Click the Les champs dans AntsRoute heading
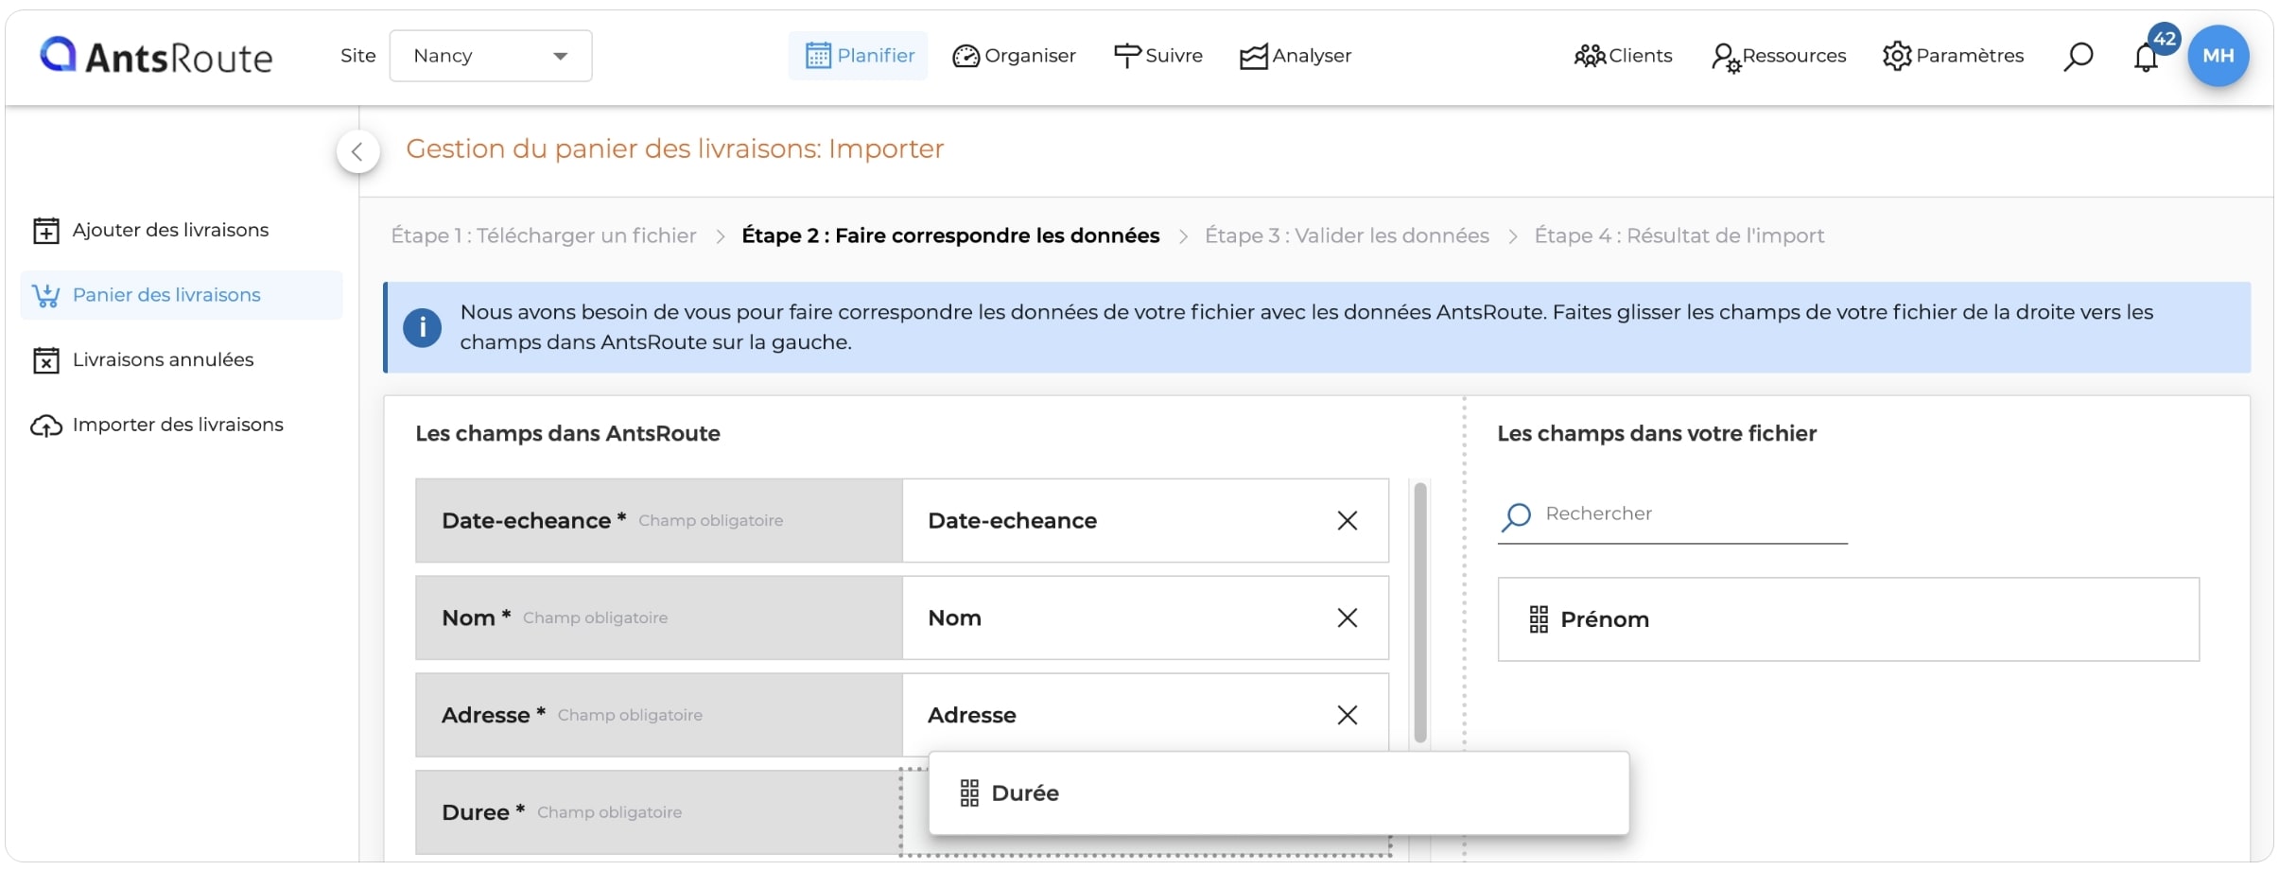The width and height of the screenshot is (2279, 870). (567, 434)
